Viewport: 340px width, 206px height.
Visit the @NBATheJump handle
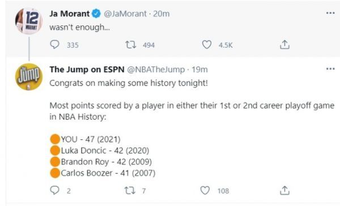tap(156, 70)
